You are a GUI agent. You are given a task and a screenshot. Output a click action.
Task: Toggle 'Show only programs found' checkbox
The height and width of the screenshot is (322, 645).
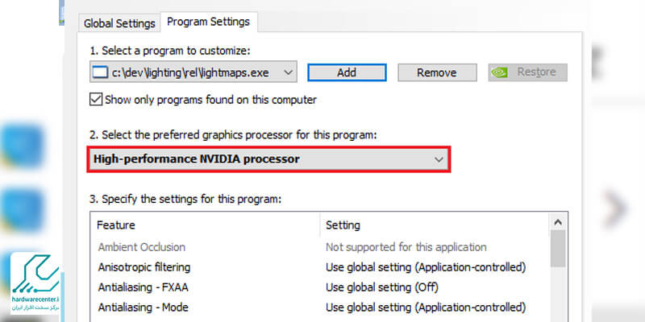coord(96,100)
